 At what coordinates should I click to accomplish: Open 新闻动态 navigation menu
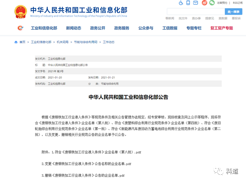[73, 28]
